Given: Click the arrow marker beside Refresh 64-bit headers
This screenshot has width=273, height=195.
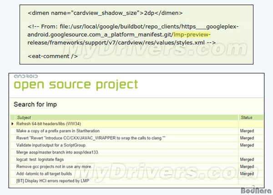Looking at the screenshot, I should coord(13,124).
